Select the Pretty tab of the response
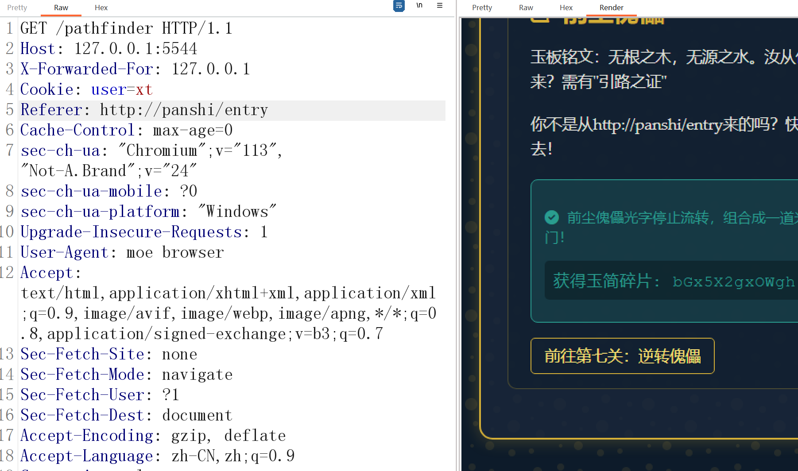Screen dimensions: 798x471 (482, 8)
